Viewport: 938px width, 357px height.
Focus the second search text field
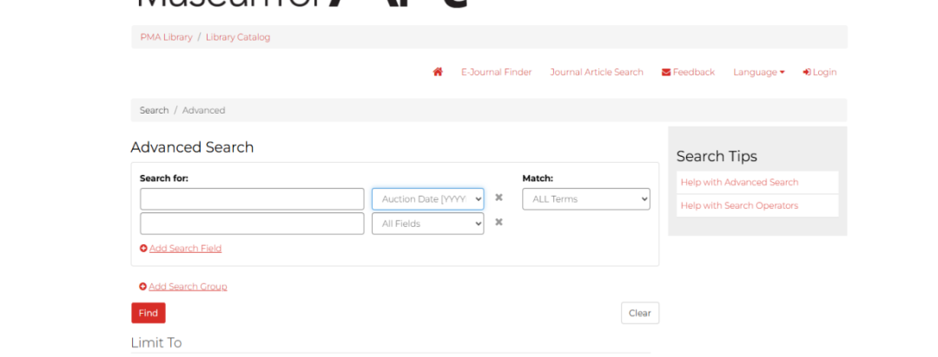tap(252, 224)
